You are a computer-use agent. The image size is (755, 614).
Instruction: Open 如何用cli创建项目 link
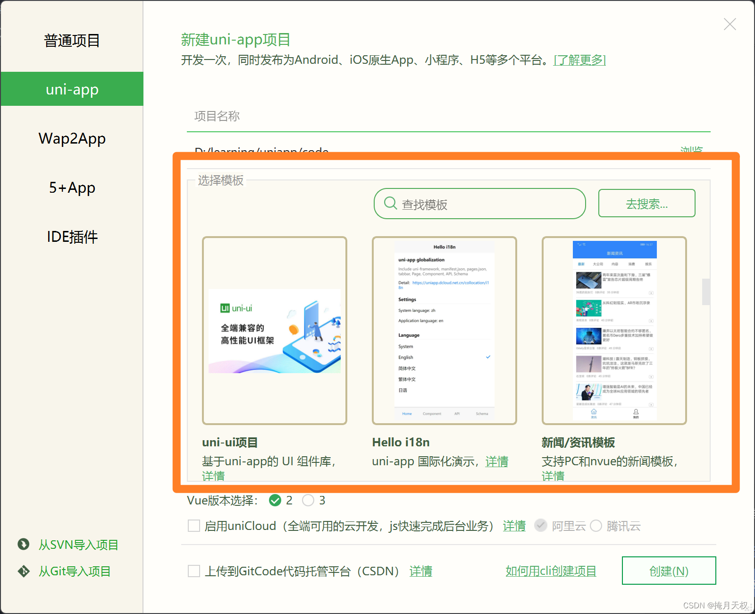pos(551,571)
